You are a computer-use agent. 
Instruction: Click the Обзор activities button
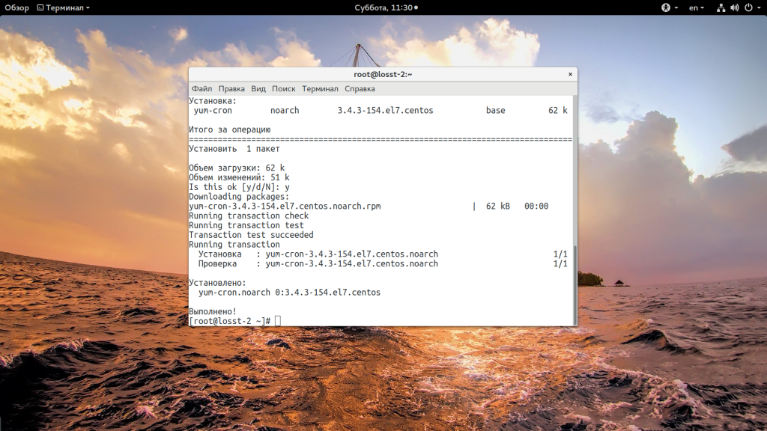(x=16, y=7)
